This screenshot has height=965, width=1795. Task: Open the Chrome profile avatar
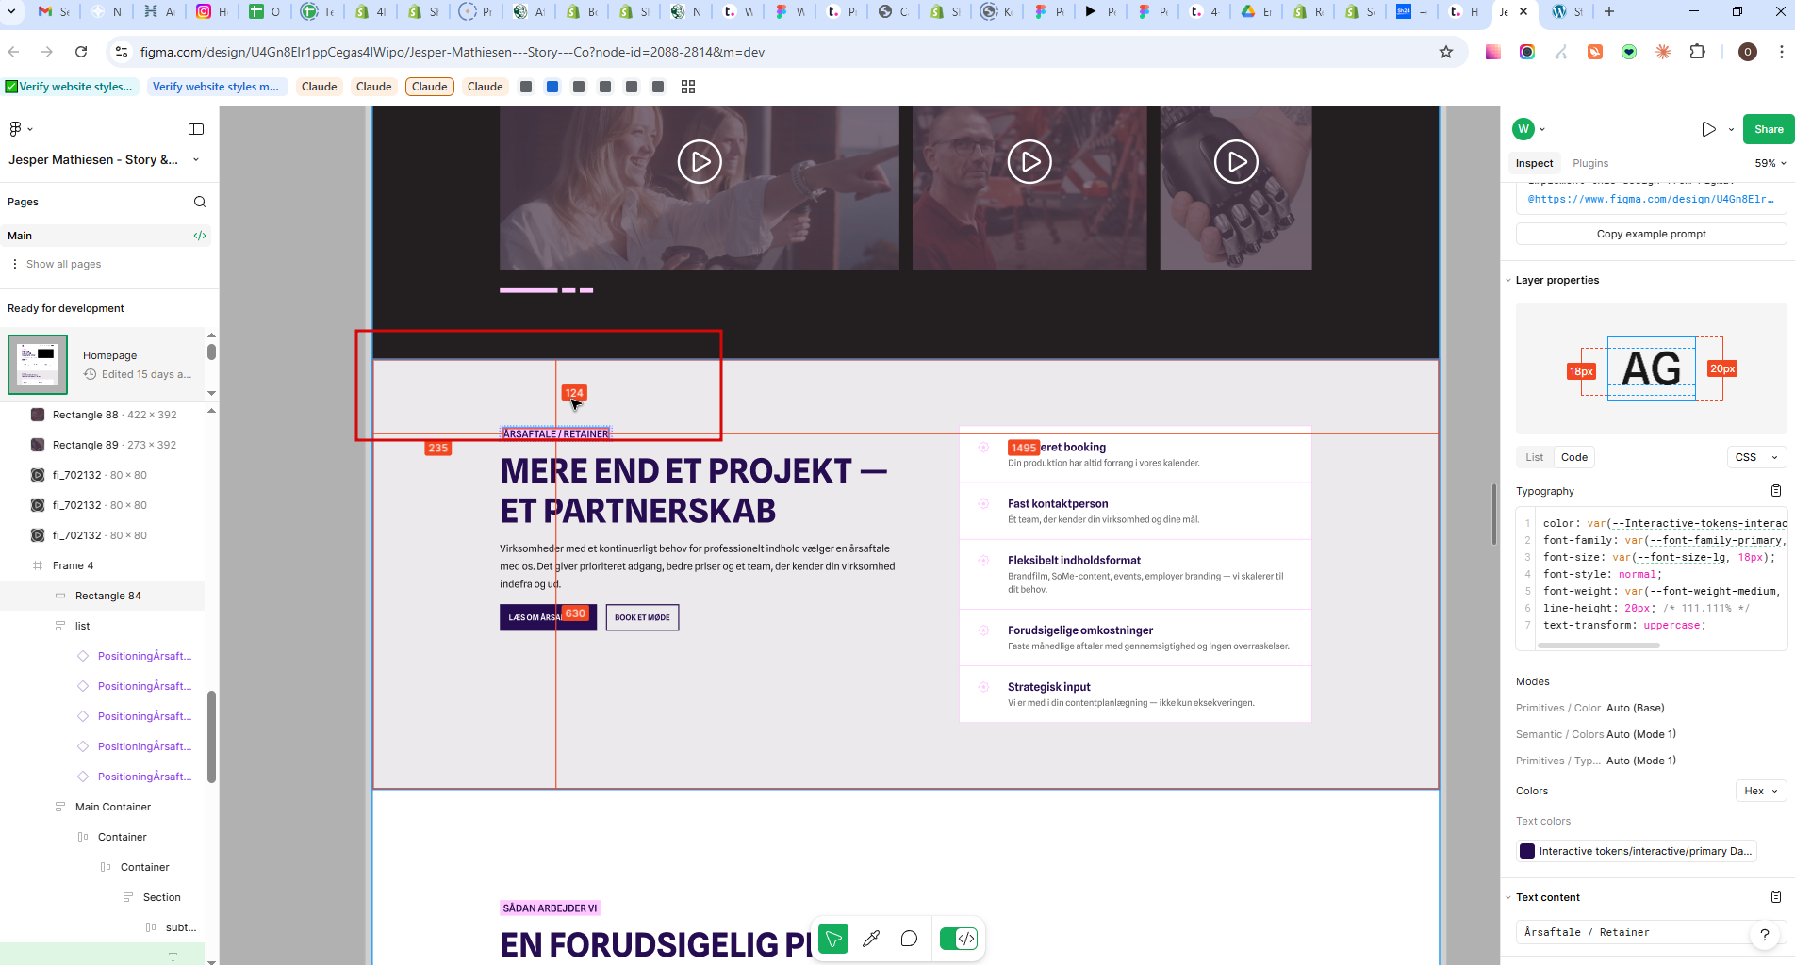[1747, 52]
